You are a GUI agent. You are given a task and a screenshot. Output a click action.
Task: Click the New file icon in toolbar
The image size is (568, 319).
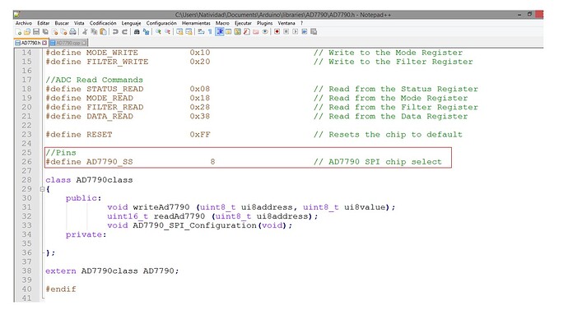[x=18, y=32]
